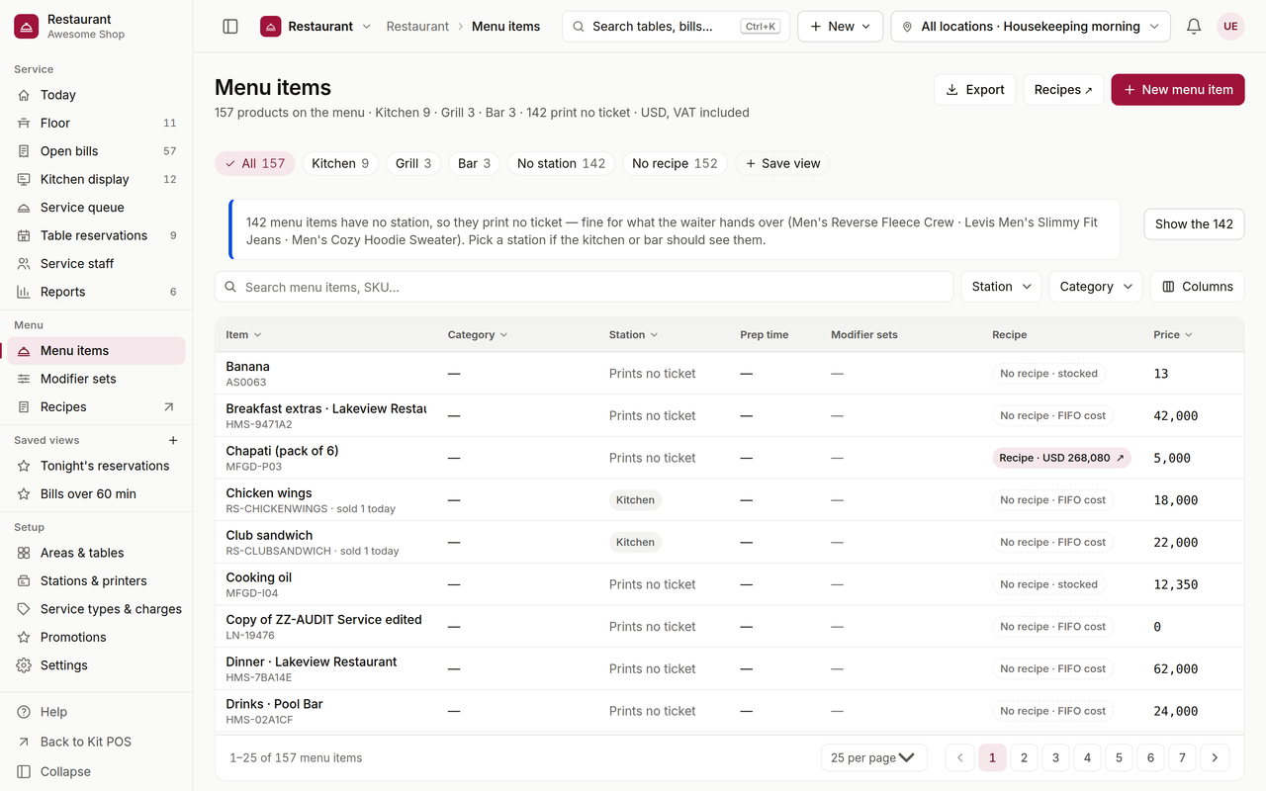Filter by Grill 3 chip
The image size is (1266, 791).
(x=413, y=164)
